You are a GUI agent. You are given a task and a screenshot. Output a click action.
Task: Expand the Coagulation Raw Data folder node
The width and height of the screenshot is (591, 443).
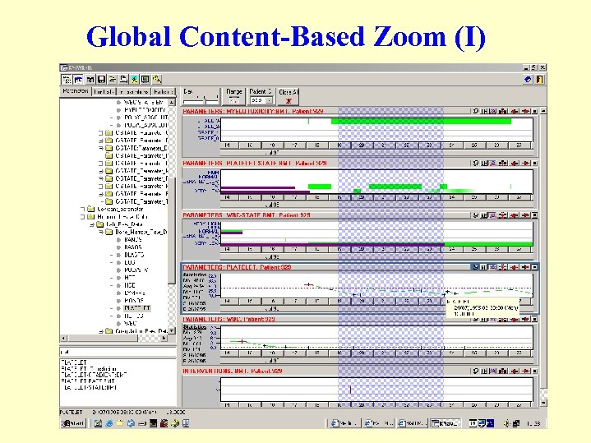pyautogui.click(x=100, y=331)
